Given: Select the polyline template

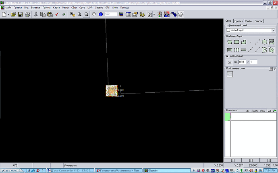Looking at the screenshot, I should (257, 42).
